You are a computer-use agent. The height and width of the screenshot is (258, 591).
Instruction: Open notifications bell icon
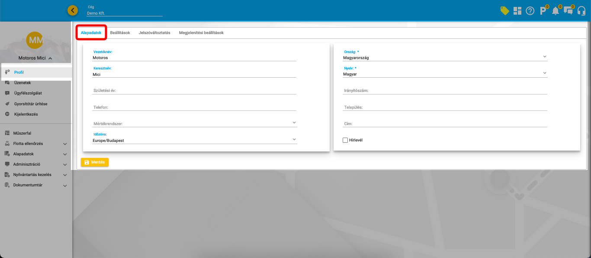coord(556,11)
